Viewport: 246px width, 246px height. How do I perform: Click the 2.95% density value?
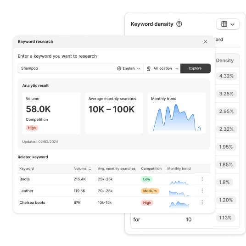pyautogui.click(x=226, y=112)
